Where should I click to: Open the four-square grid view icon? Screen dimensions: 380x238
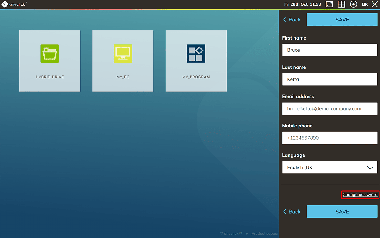coord(341,4)
